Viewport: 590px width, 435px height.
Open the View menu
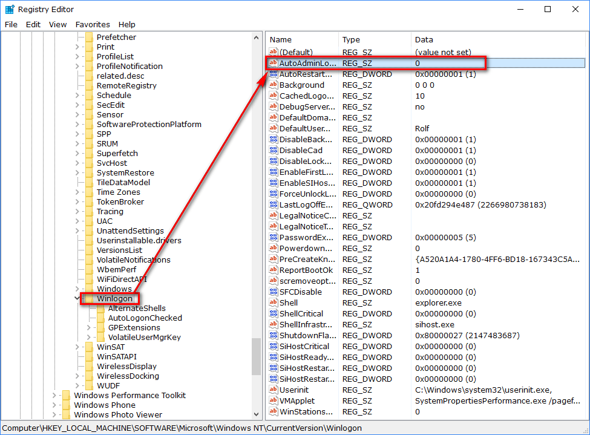[57, 24]
